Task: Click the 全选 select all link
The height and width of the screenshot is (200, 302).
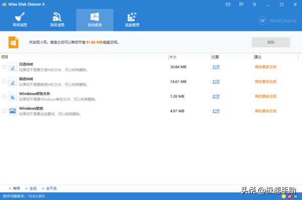Action: 33,188
